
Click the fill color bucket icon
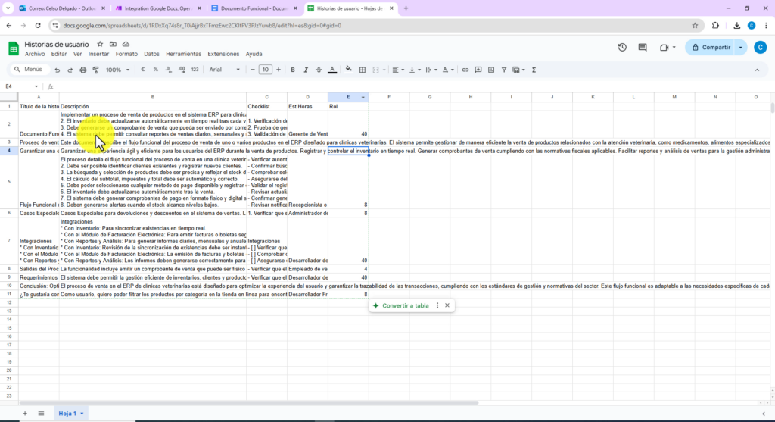click(x=348, y=70)
